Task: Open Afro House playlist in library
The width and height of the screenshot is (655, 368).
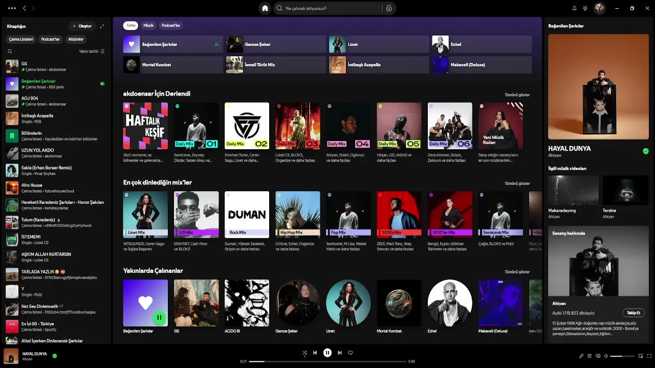Action: tap(56, 188)
